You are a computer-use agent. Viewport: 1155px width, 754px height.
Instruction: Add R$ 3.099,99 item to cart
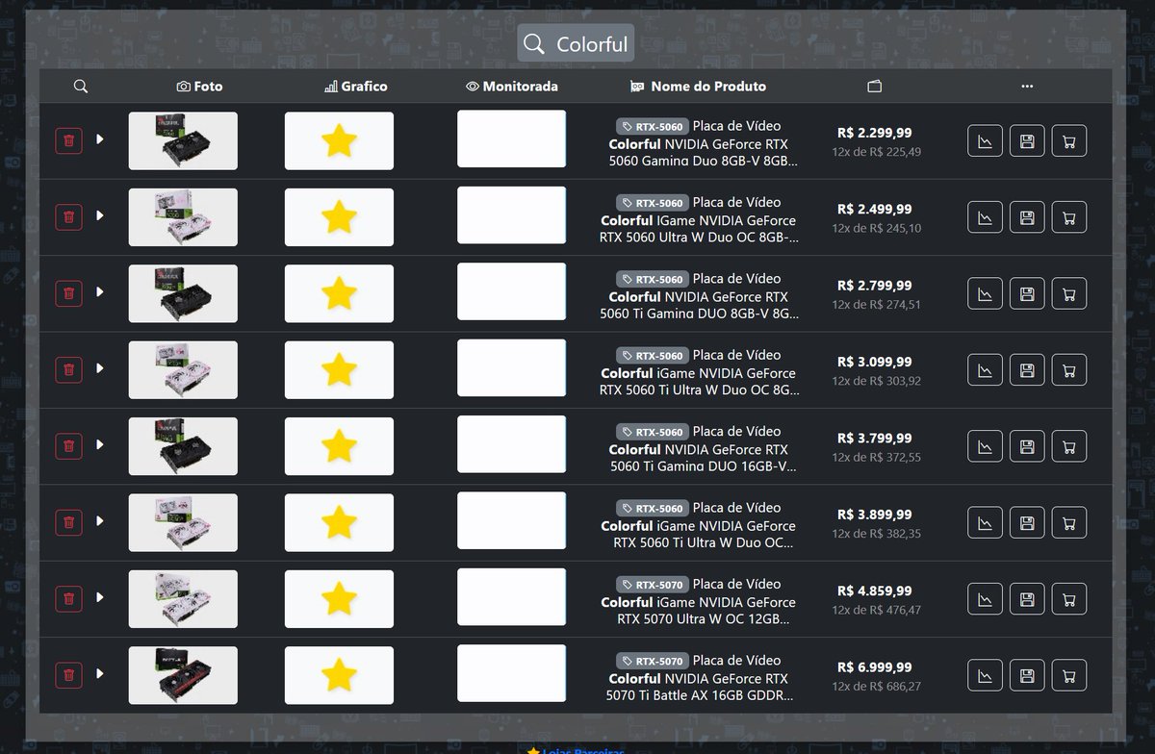tap(1069, 369)
